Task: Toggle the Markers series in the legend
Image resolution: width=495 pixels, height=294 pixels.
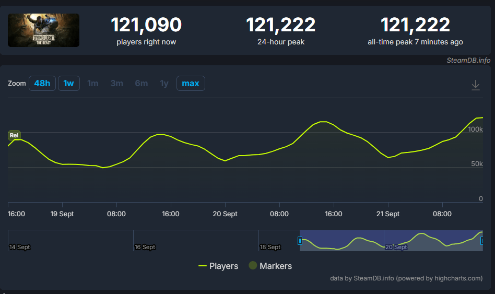Action: [270, 266]
